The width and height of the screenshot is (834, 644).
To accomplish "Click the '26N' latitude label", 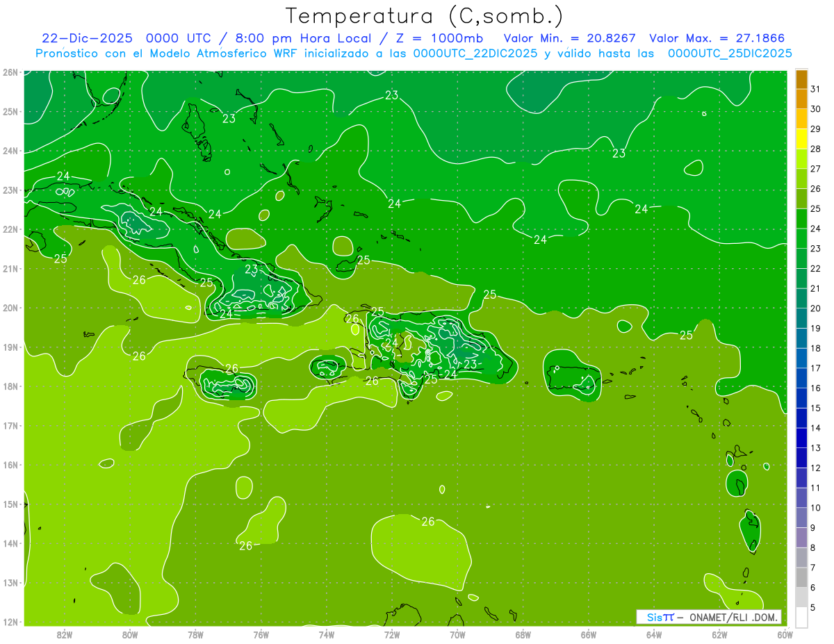I will click(x=10, y=72).
